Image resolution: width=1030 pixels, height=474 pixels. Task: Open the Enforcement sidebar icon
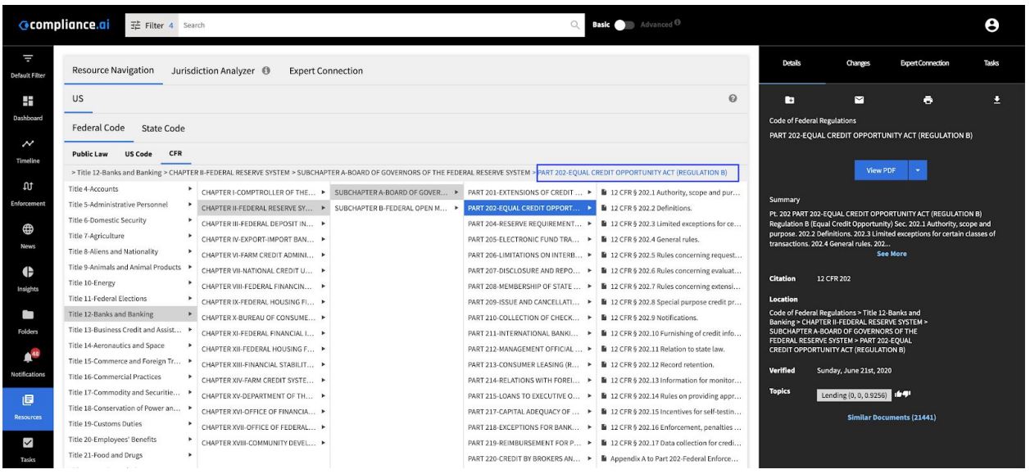[x=27, y=187]
